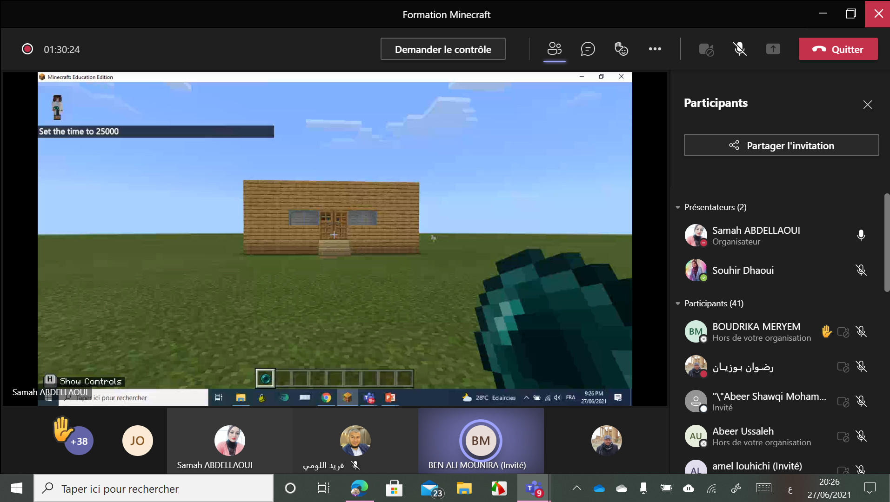
Task: Click the rightmost participant photo avatar
Action: click(x=606, y=440)
